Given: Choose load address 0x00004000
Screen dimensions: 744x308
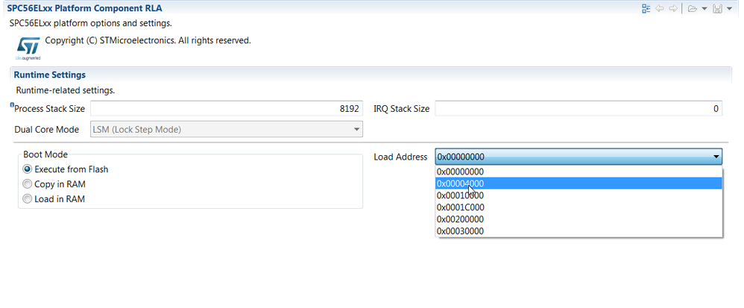Looking at the screenshot, I should click(x=579, y=183).
